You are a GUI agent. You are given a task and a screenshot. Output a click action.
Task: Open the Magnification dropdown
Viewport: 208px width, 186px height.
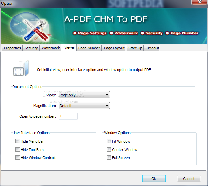pyautogui.click(x=84, y=106)
